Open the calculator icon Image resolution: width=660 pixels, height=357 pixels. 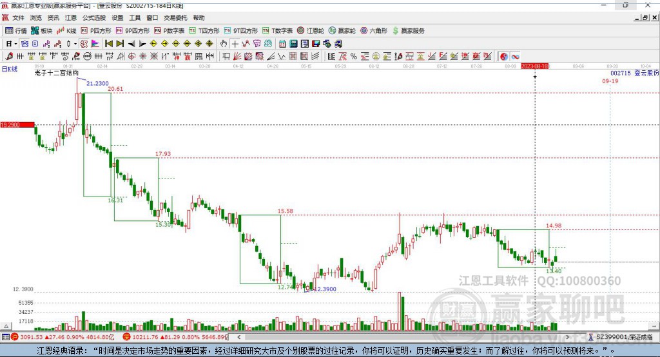click(294, 44)
